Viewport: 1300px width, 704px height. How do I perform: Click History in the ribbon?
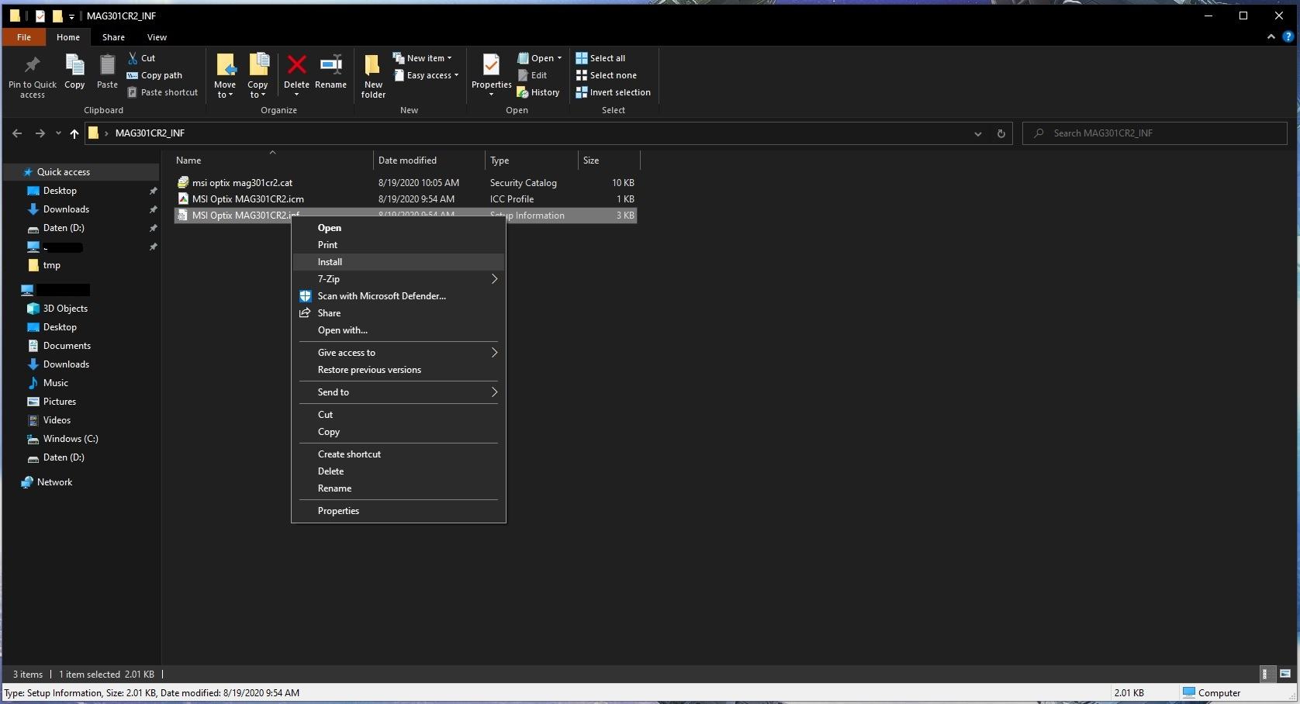click(x=538, y=92)
